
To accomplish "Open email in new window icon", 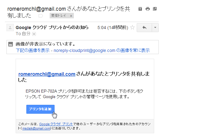I will 155,9.
